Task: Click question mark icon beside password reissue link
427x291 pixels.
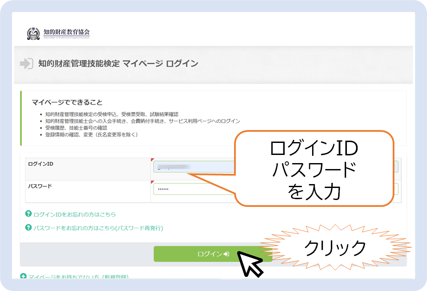Action: 29,227
